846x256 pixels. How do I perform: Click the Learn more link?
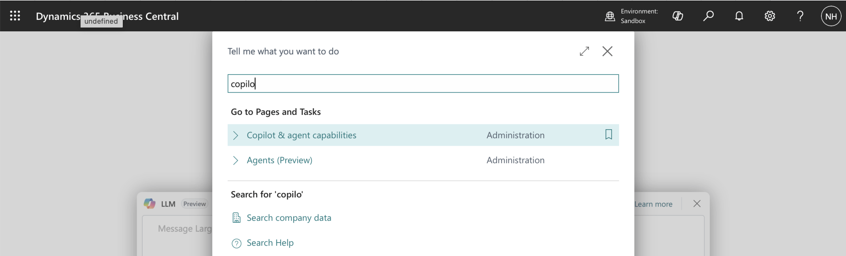pos(654,204)
